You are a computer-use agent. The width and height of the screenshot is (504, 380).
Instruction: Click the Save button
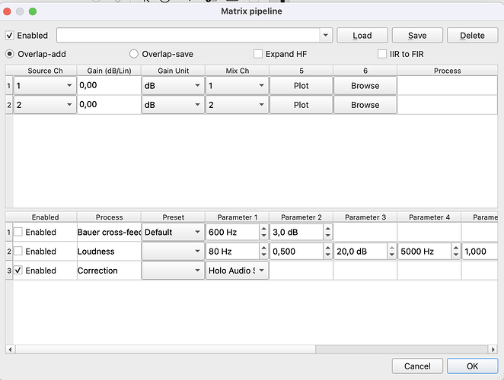(x=417, y=35)
